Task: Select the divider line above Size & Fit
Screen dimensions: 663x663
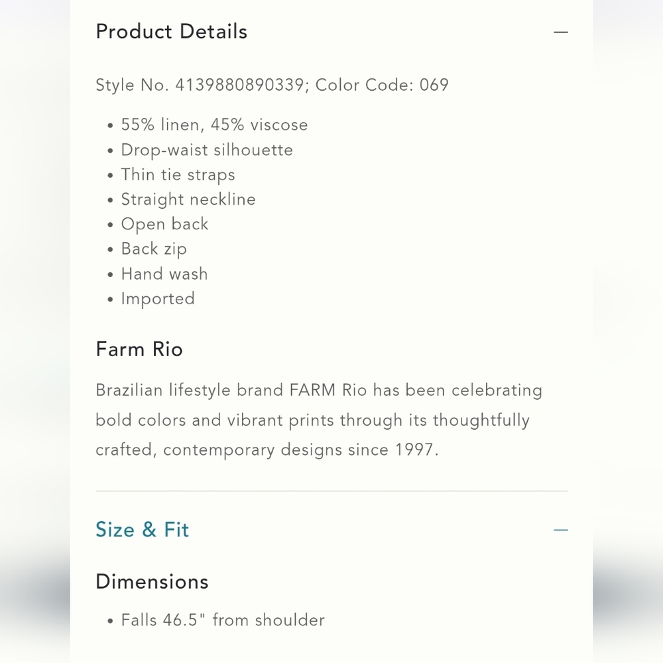Action: pyautogui.click(x=332, y=491)
